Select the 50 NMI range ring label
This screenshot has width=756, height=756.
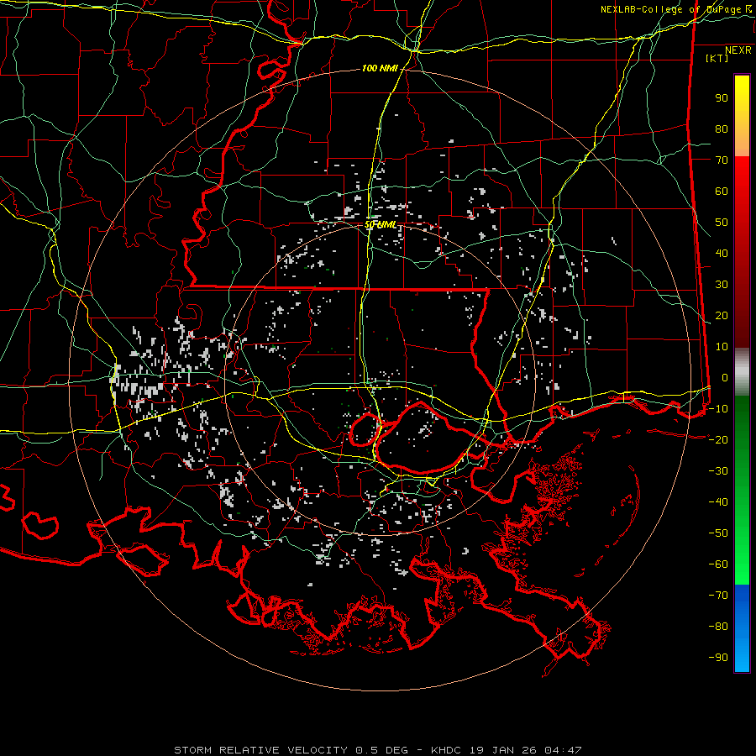click(x=381, y=224)
